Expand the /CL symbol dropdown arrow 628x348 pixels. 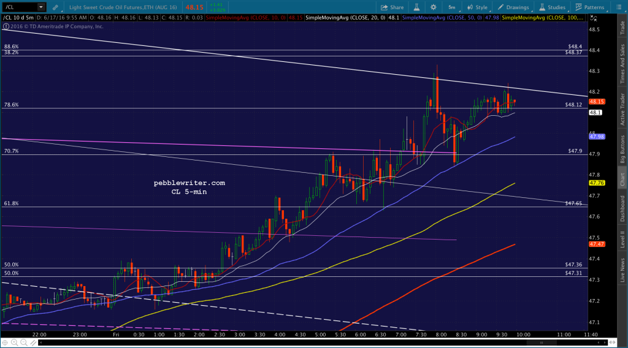tap(41, 7)
